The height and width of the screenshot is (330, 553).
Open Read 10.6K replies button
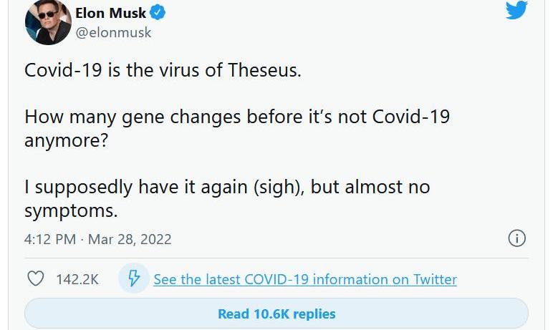pyautogui.click(x=276, y=314)
